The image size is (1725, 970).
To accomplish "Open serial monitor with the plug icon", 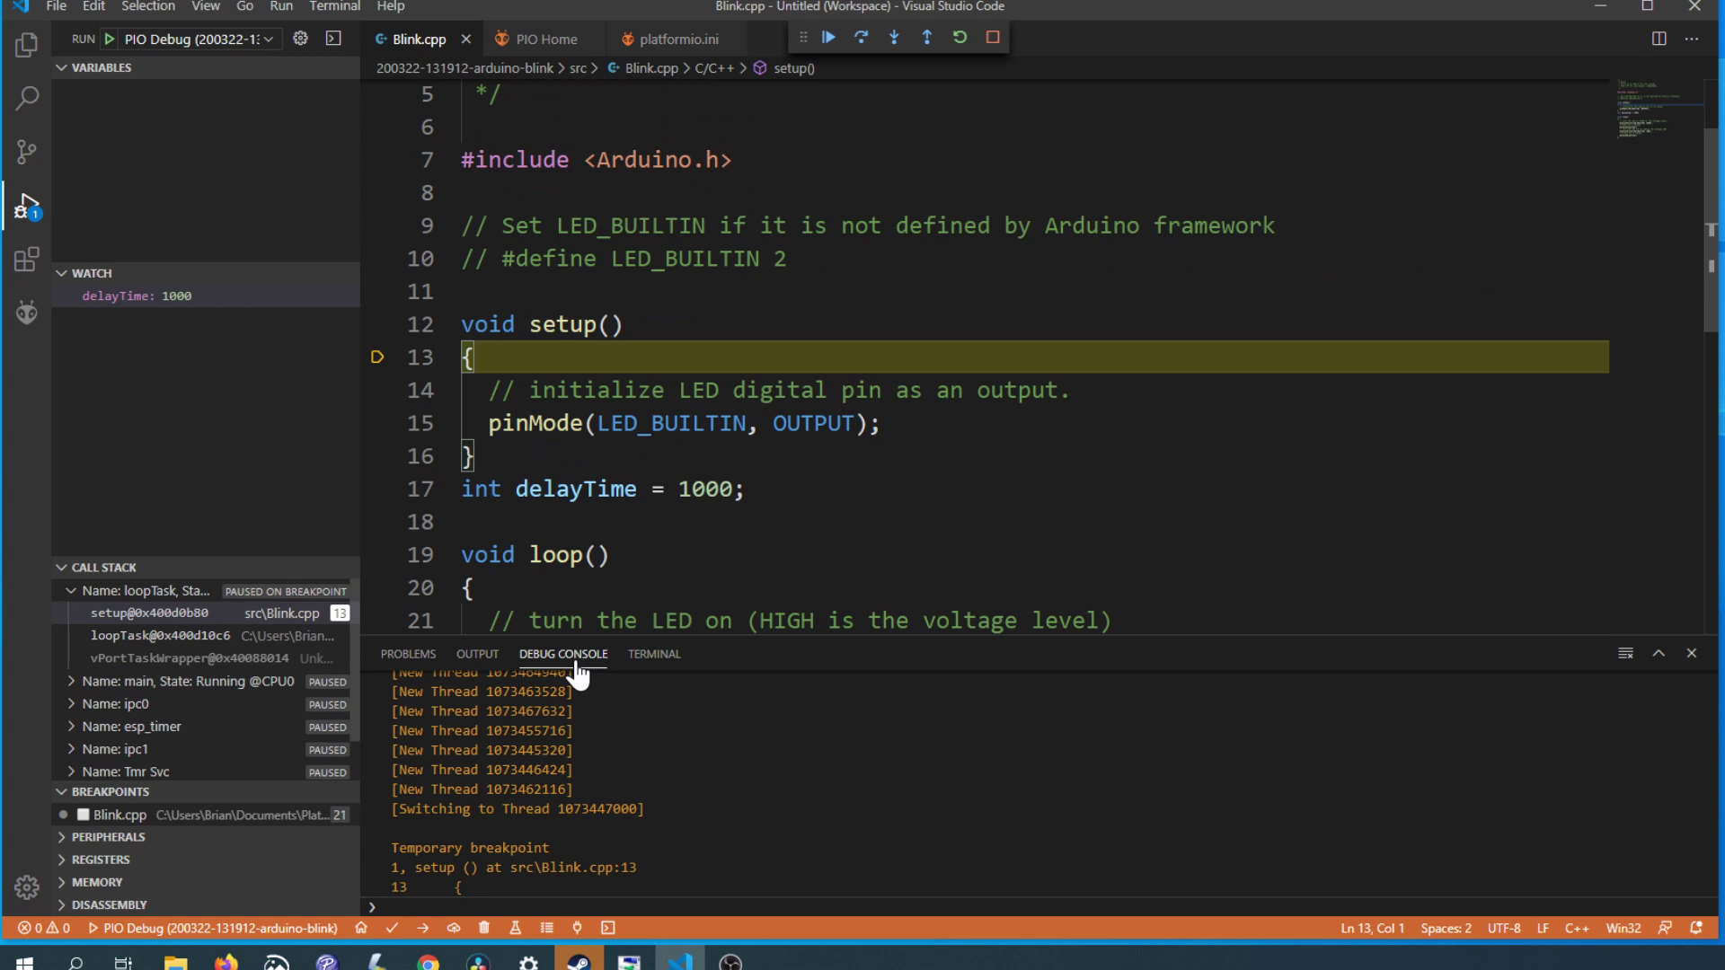I will pos(577,928).
